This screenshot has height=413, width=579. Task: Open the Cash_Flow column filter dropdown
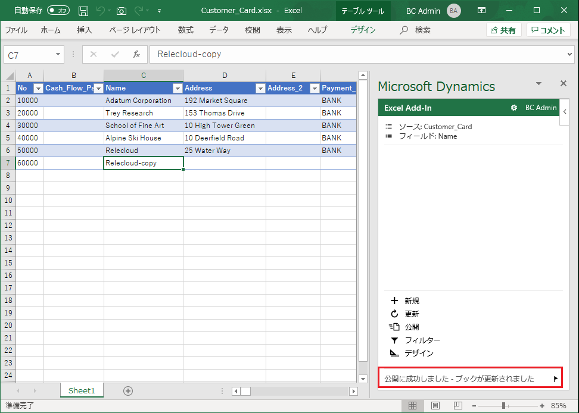tap(98, 89)
